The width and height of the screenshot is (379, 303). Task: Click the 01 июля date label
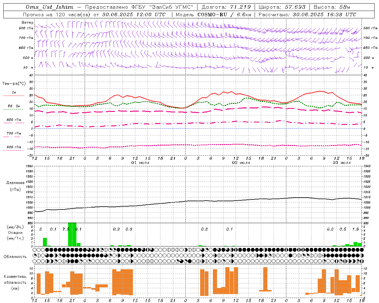click(x=140, y=163)
